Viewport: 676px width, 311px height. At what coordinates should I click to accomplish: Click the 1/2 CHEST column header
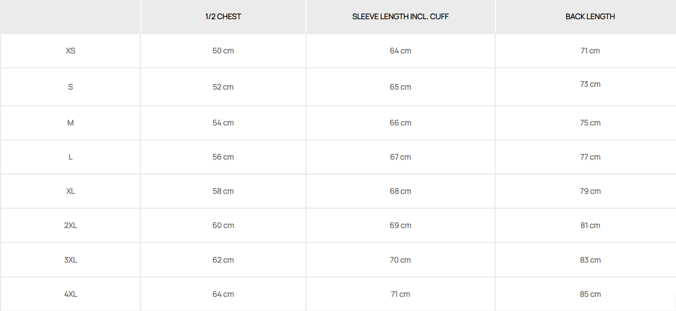tap(223, 17)
